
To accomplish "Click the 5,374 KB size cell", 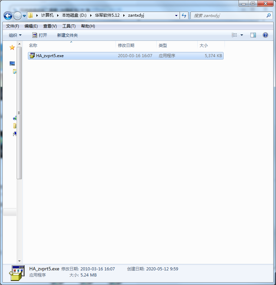I will coord(213,56).
